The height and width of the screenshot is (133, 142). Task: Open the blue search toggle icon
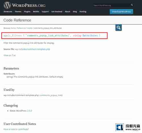[x=118, y=28]
